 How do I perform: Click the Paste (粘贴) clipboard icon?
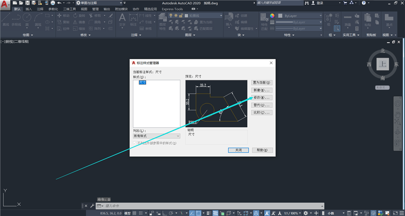point(368,20)
